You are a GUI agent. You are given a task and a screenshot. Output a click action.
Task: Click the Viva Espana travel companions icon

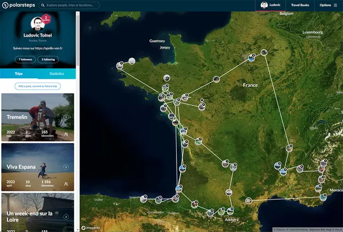point(66,184)
